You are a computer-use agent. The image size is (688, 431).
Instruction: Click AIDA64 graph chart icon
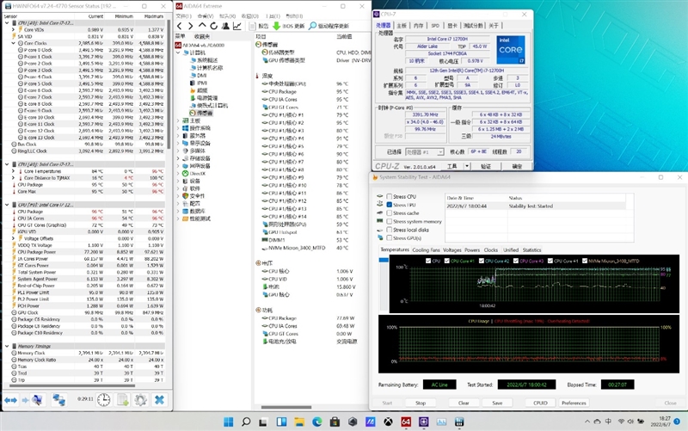pyautogui.click(x=237, y=27)
